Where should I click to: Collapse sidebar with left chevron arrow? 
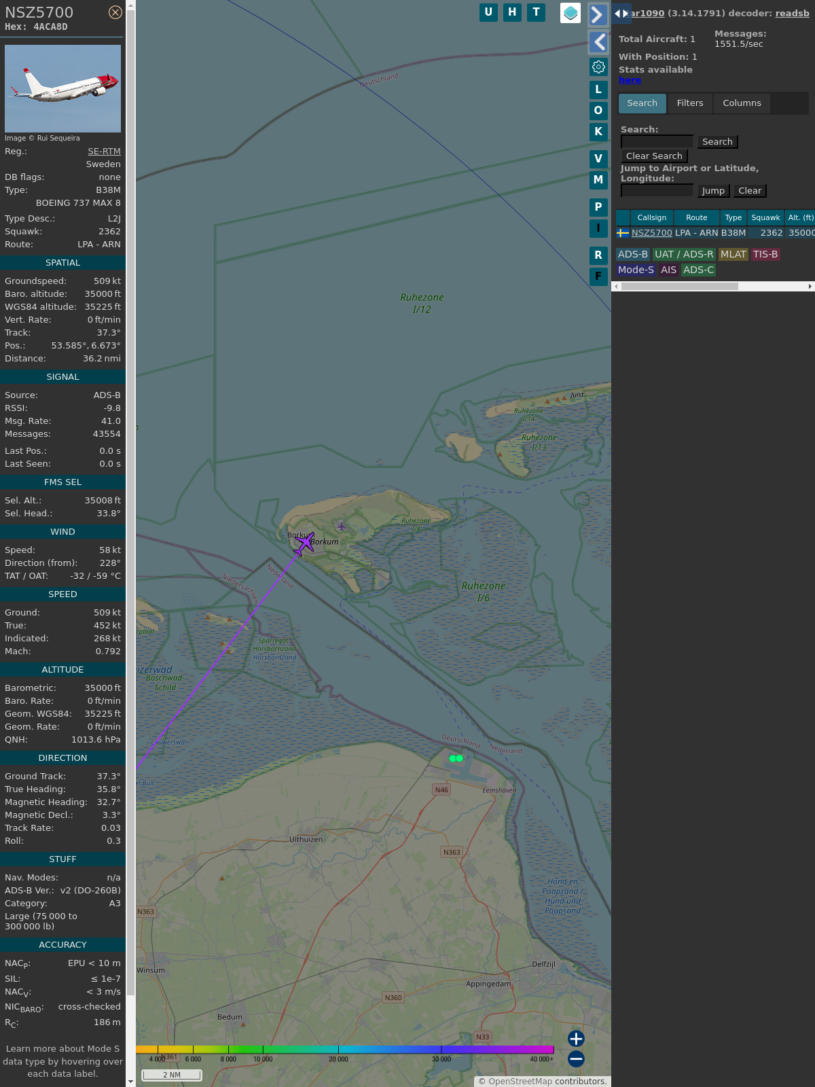coord(598,42)
